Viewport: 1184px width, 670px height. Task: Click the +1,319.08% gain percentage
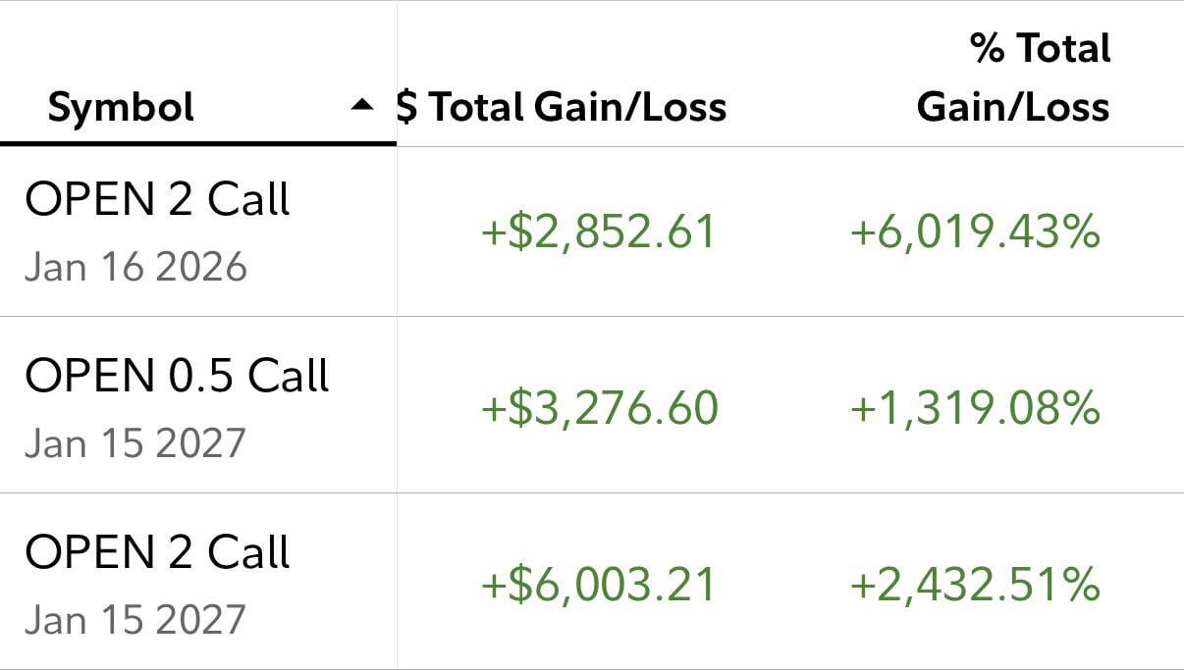tap(974, 408)
